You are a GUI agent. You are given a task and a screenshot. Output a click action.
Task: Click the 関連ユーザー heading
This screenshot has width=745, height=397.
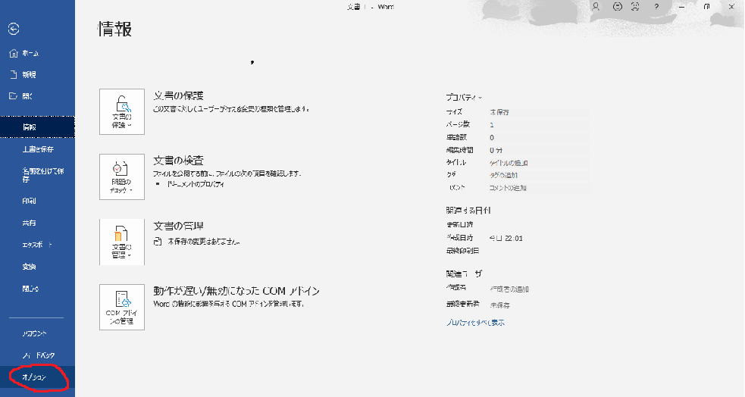464,274
